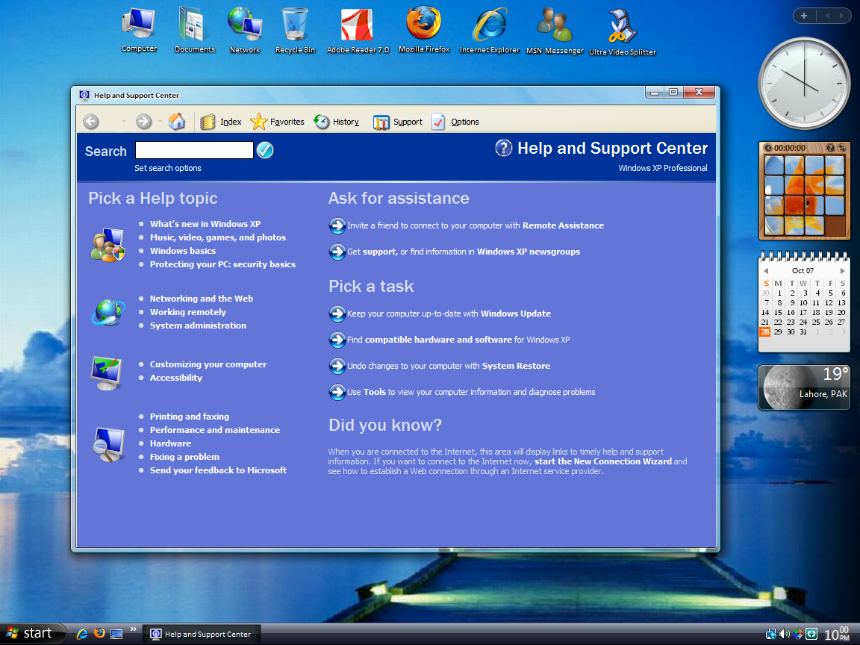The width and height of the screenshot is (860, 645).
Task: Click the taskbar clock showing 10:00 PM
Action: 837,634
